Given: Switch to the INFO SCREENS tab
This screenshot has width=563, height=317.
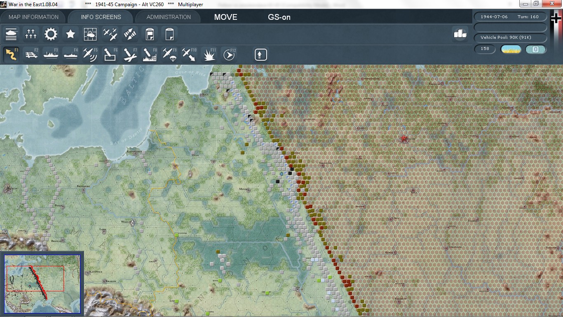Looking at the screenshot, I should tap(101, 17).
